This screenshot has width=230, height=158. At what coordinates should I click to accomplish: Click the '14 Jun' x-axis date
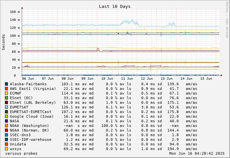click(x=186, y=79)
